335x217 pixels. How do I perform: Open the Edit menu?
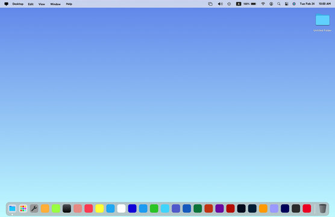pos(31,4)
